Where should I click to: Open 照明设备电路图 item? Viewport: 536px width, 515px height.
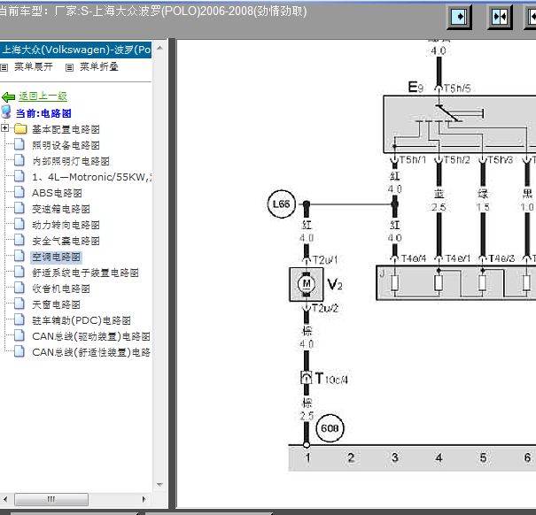(66, 145)
